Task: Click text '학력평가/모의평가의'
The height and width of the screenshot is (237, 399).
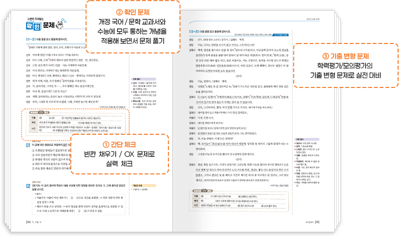Action: pos(345,66)
